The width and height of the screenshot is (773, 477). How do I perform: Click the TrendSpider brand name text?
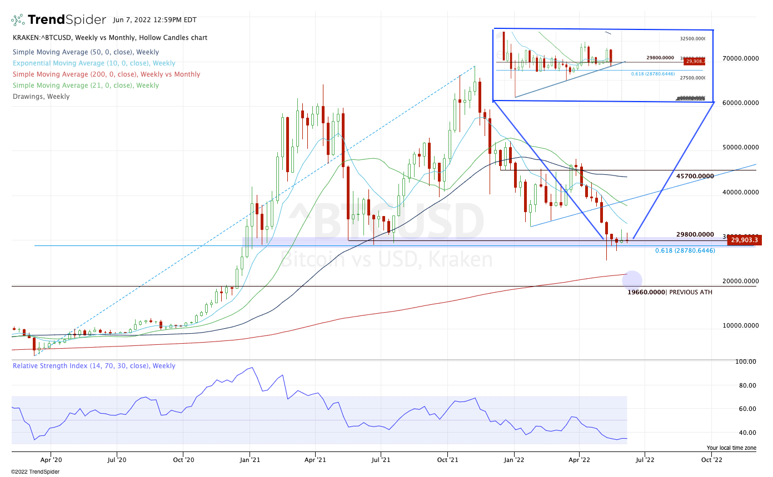pyautogui.click(x=67, y=20)
